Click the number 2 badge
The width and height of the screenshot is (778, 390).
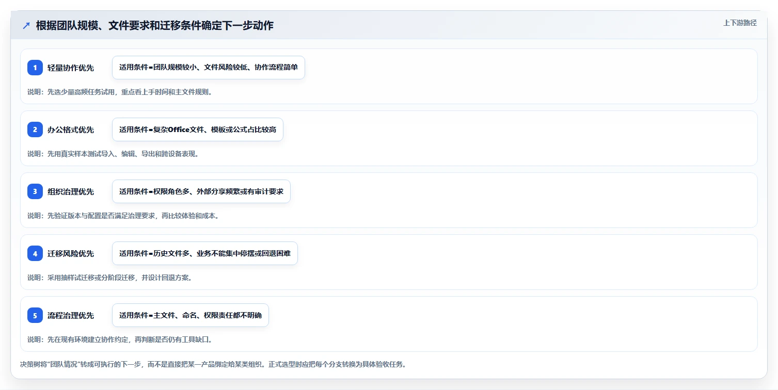(x=35, y=129)
